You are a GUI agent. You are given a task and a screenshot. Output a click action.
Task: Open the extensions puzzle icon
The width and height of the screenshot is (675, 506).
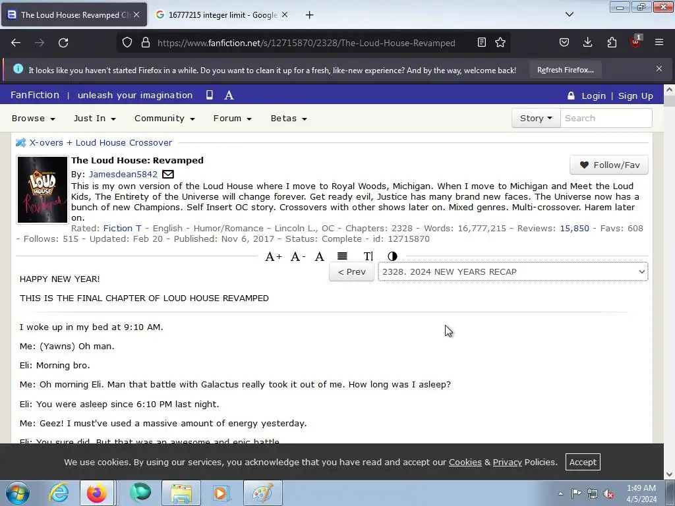click(612, 43)
